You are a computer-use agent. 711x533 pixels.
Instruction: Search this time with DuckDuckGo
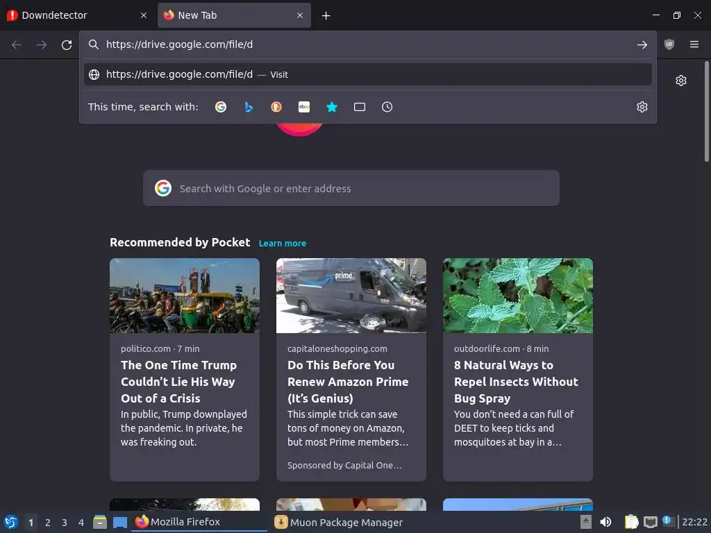point(276,107)
